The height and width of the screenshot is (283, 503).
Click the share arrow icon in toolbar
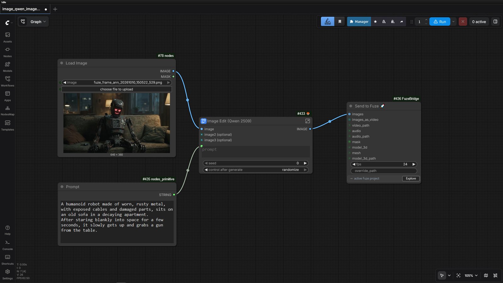(x=401, y=22)
